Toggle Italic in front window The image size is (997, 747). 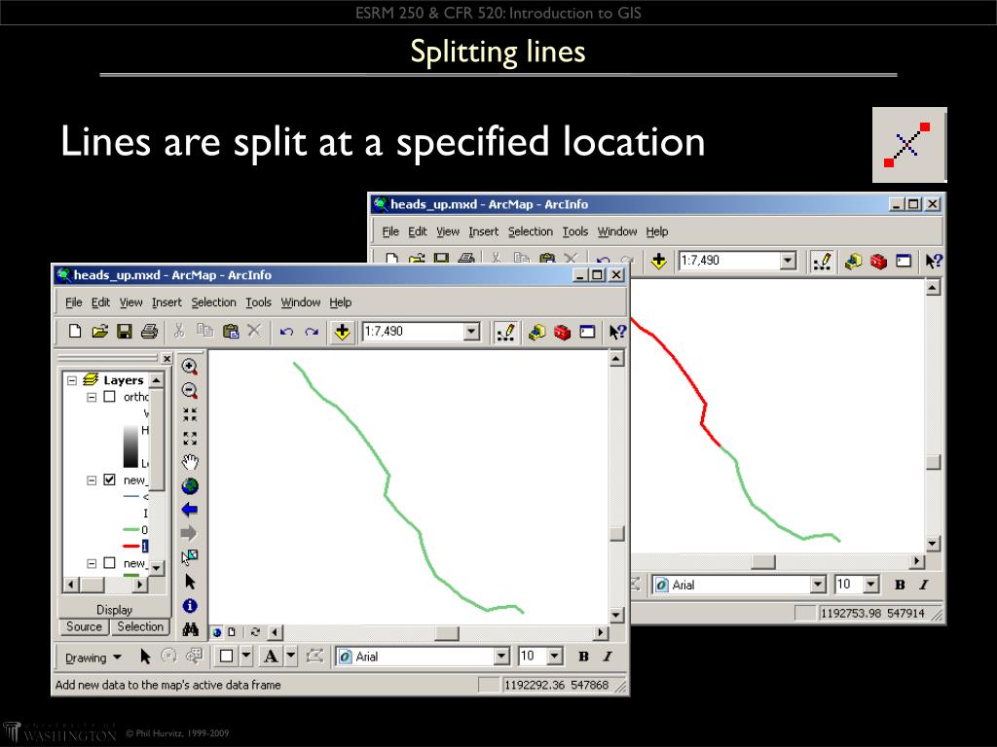[x=608, y=657]
